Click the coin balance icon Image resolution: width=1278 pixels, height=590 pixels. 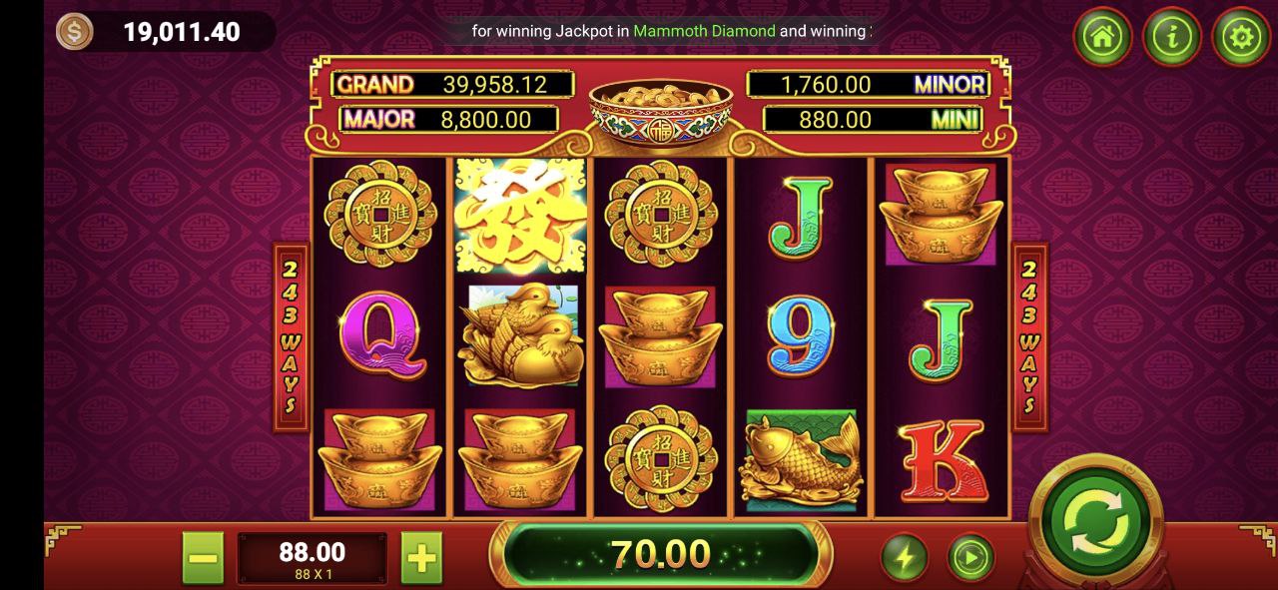74,32
